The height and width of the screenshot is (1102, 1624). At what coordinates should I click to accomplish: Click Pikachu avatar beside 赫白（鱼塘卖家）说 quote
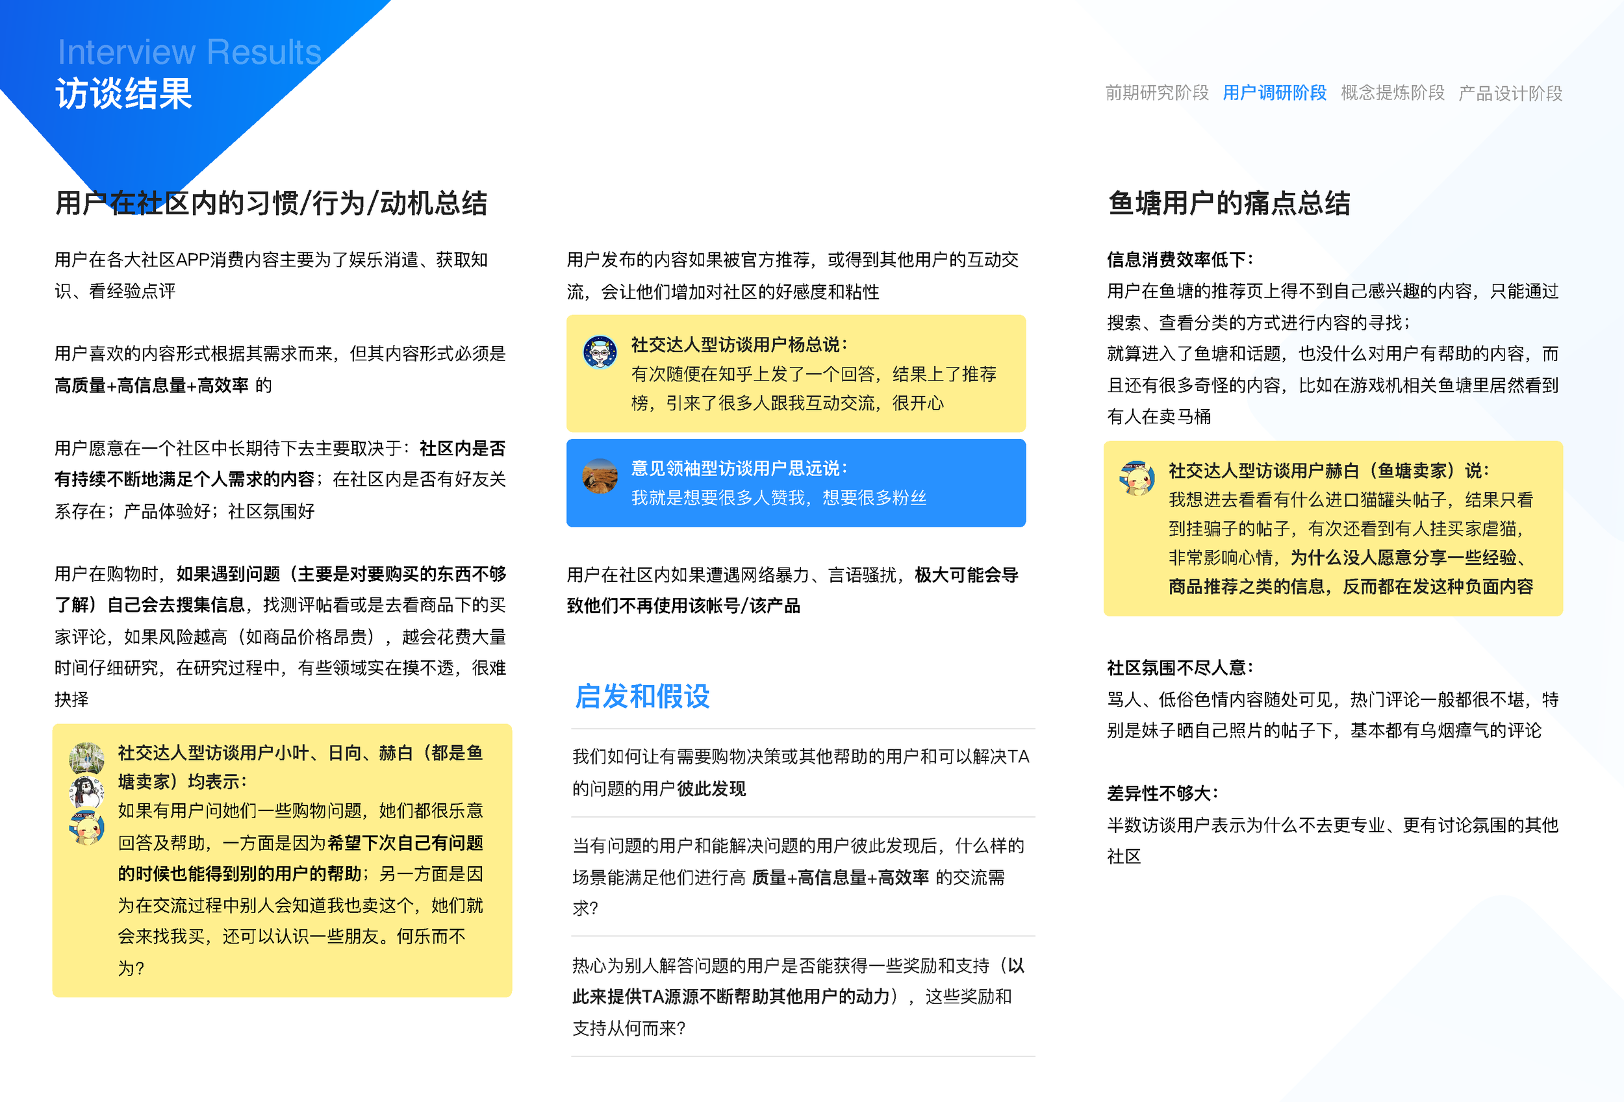(x=1137, y=478)
